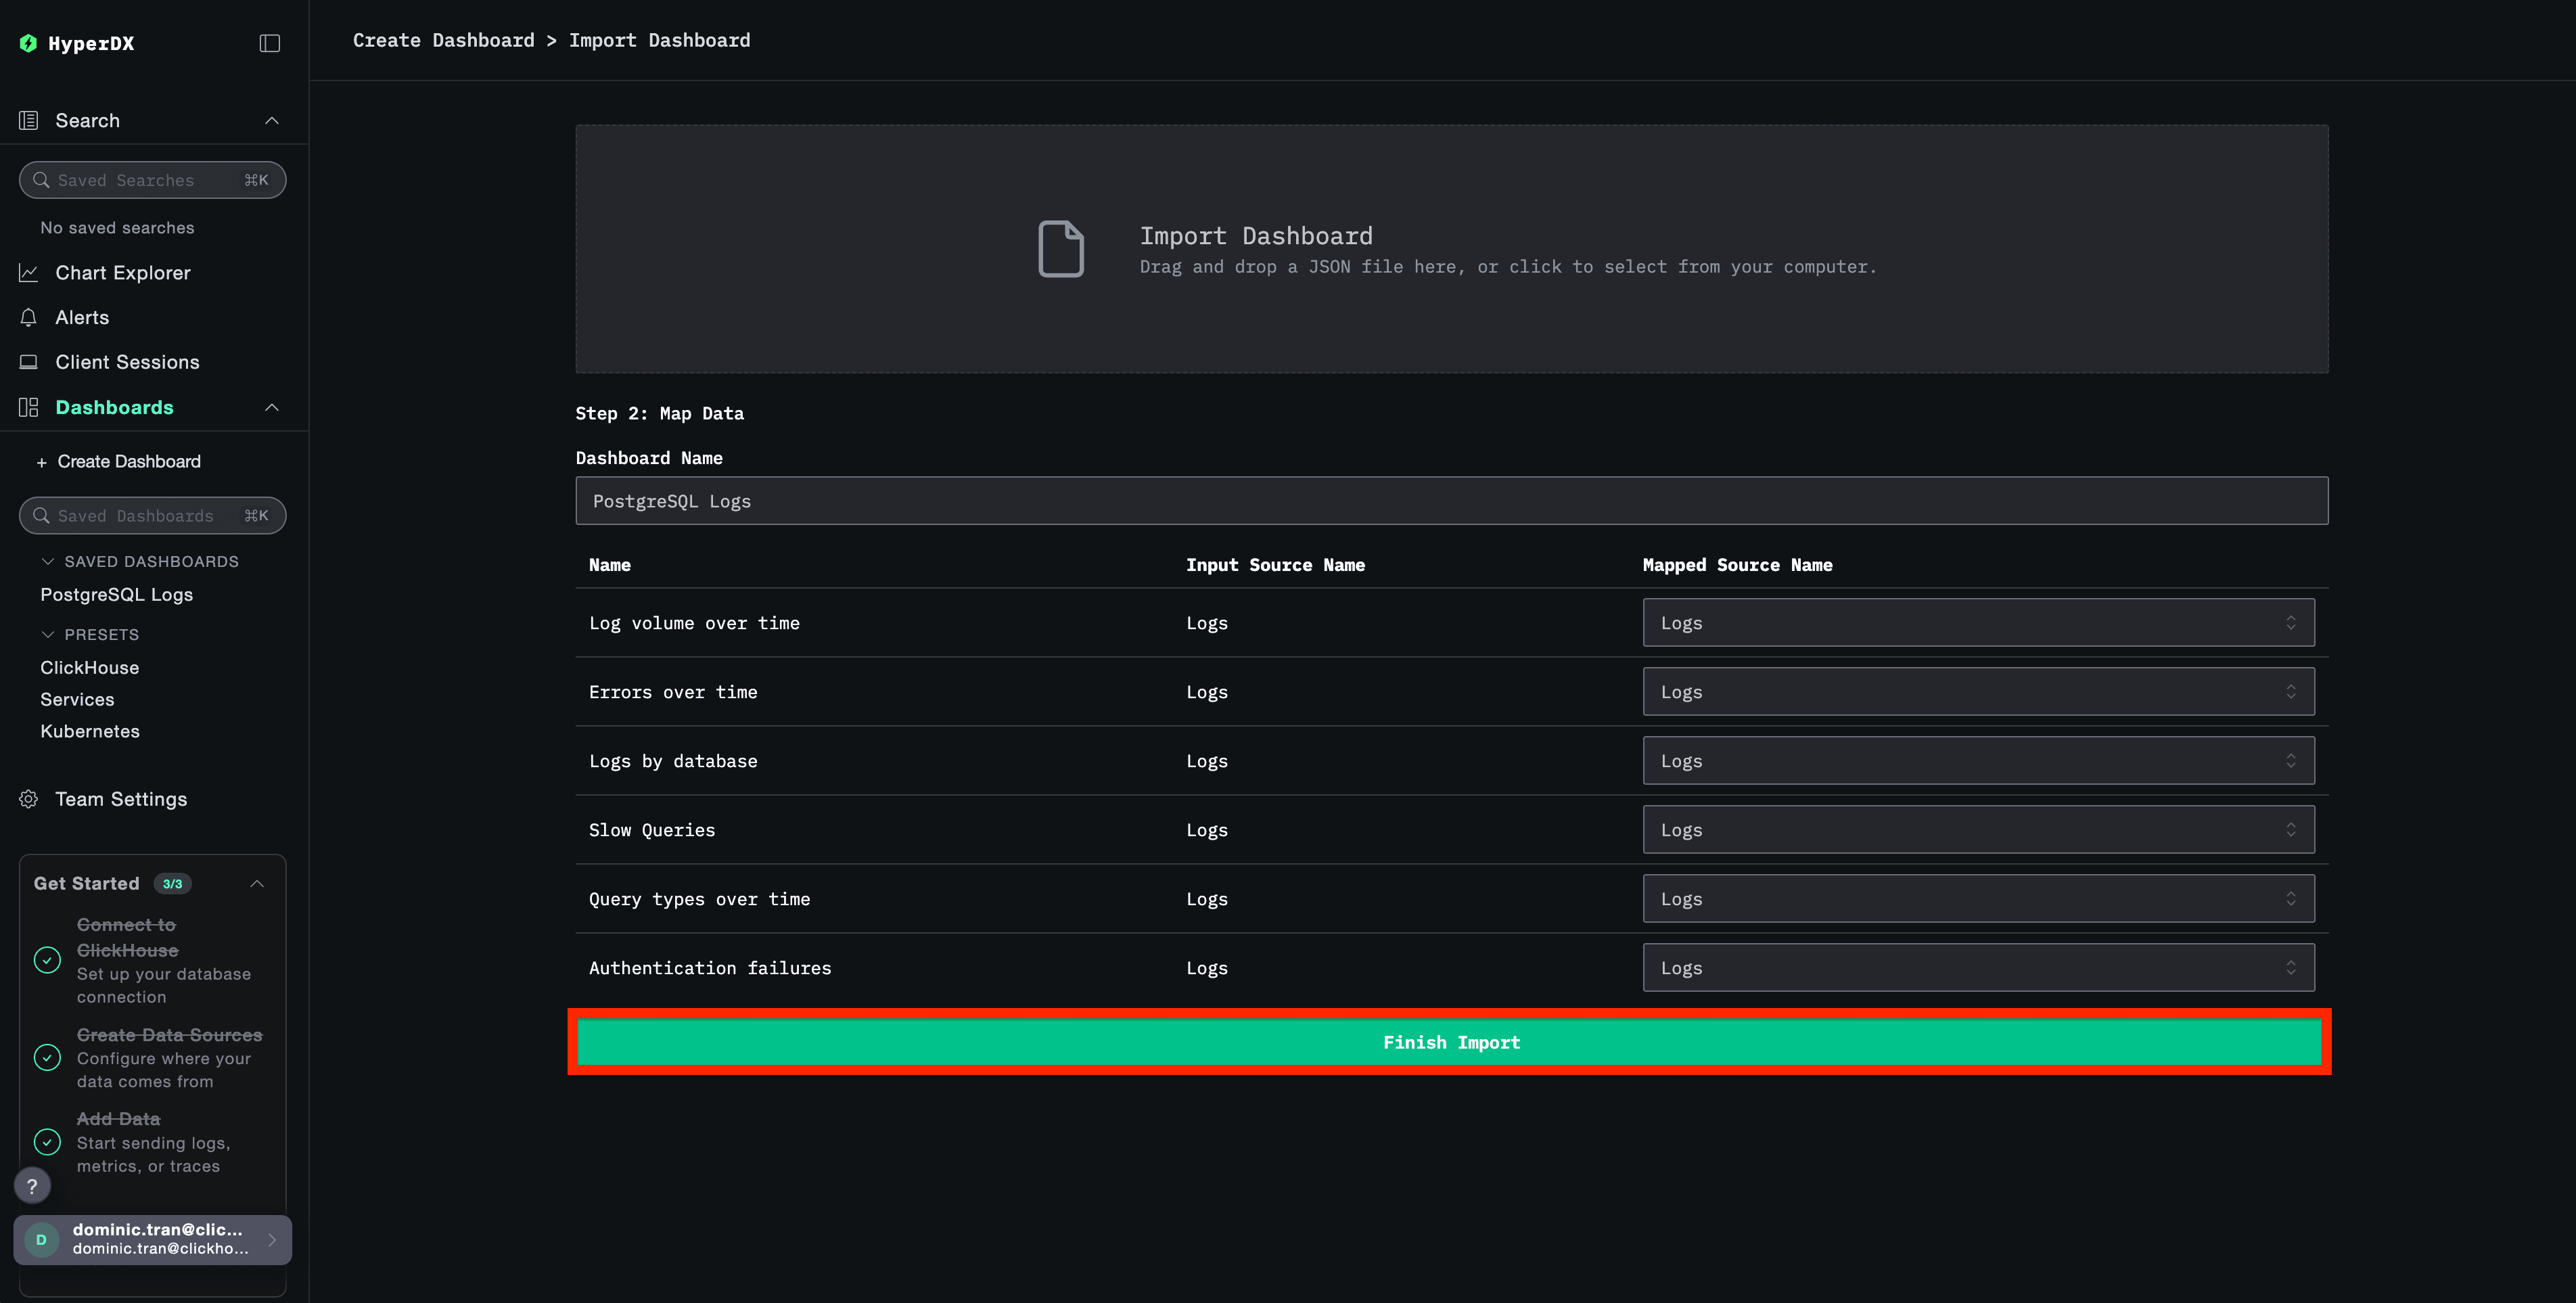This screenshot has width=2576, height=1303.
Task: Click the Dashboard Name input field
Action: (1452, 501)
